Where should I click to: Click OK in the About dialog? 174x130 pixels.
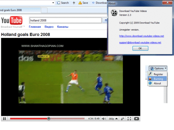coord(140,48)
